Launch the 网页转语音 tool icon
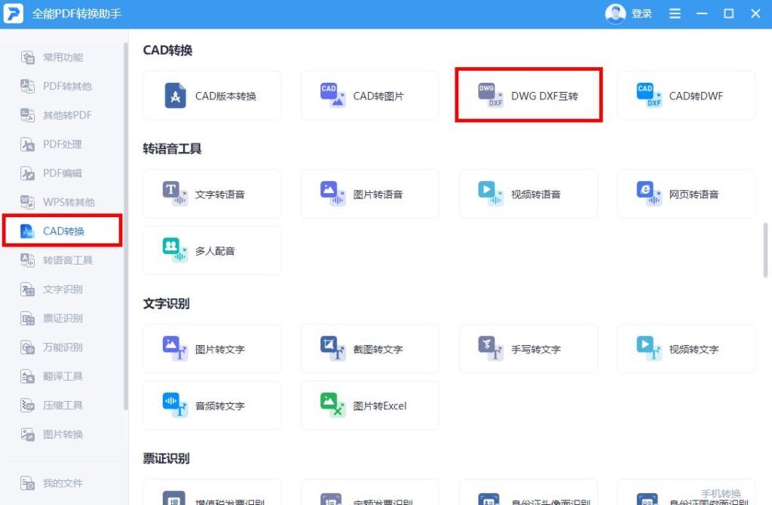This screenshot has width=772, height=505. point(649,194)
